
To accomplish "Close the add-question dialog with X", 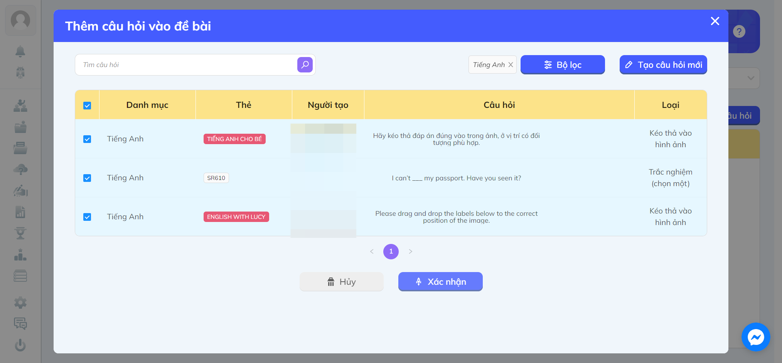I will point(715,21).
